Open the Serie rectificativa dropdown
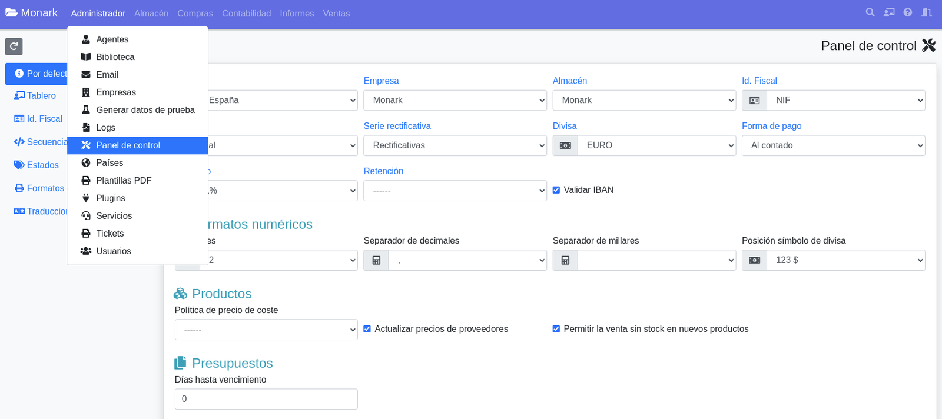Screen dimensions: 942x419 [455, 145]
